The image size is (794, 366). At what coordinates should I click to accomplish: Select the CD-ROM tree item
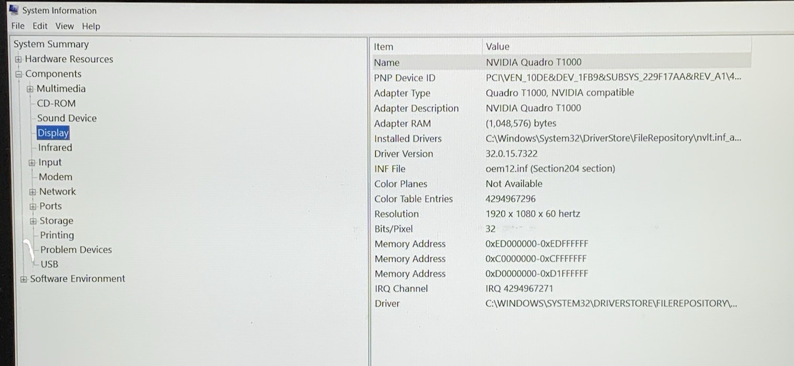(56, 103)
